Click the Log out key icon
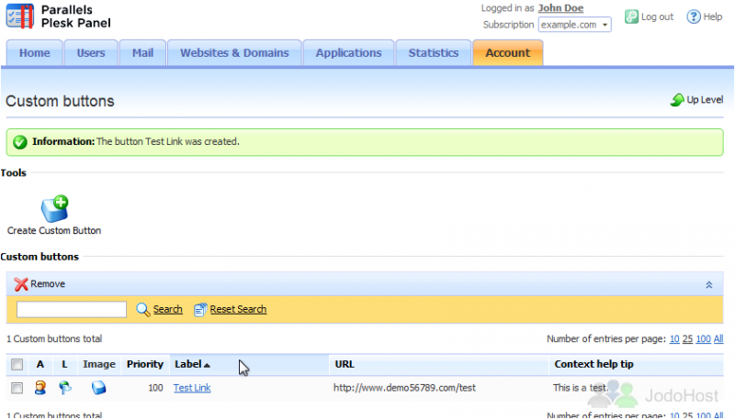The image size is (735, 419). click(x=631, y=17)
